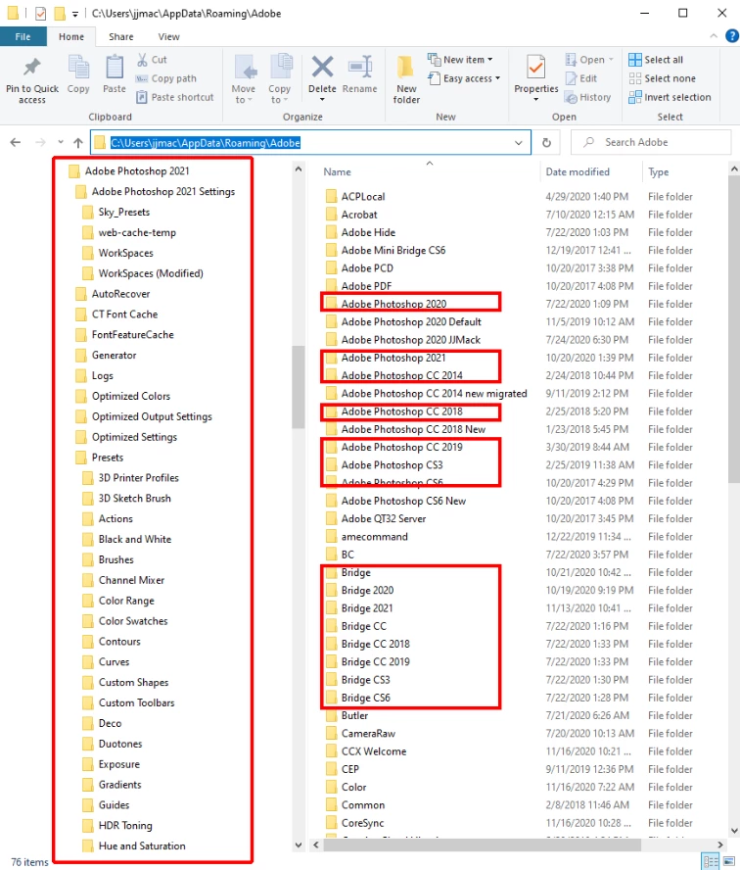Open the Help question mark icon
The height and width of the screenshot is (870, 740).
tap(732, 36)
